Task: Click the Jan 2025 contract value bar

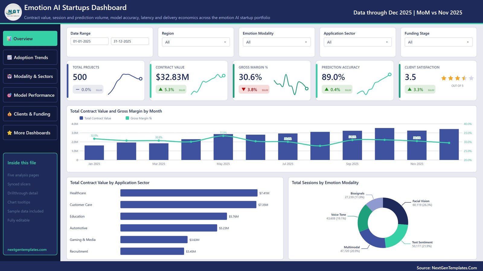Action: pyautogui.click(x=94, y=153)
